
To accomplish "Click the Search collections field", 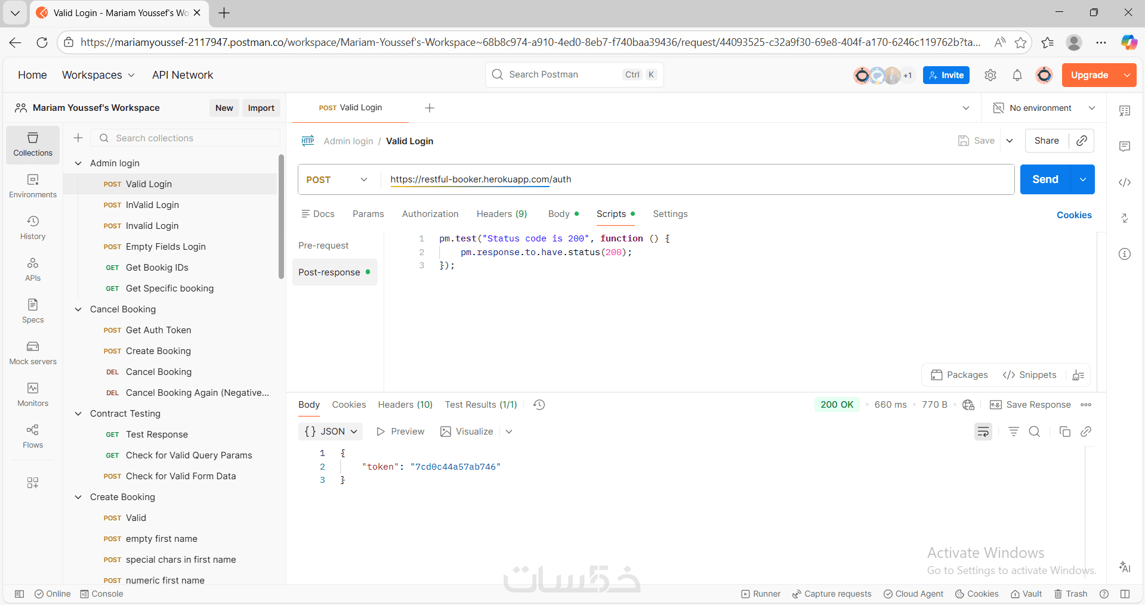I will (186, 138).
